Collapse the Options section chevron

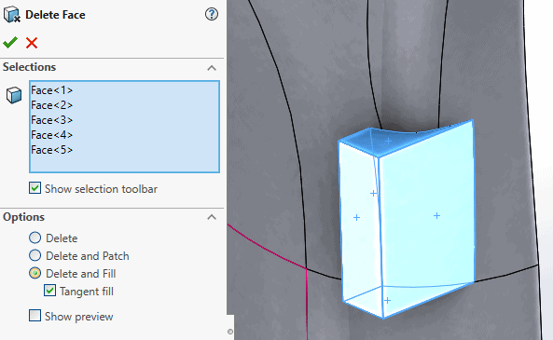[x=212, y=217]
